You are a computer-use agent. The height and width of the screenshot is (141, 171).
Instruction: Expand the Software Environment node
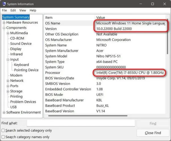[4, 113]
